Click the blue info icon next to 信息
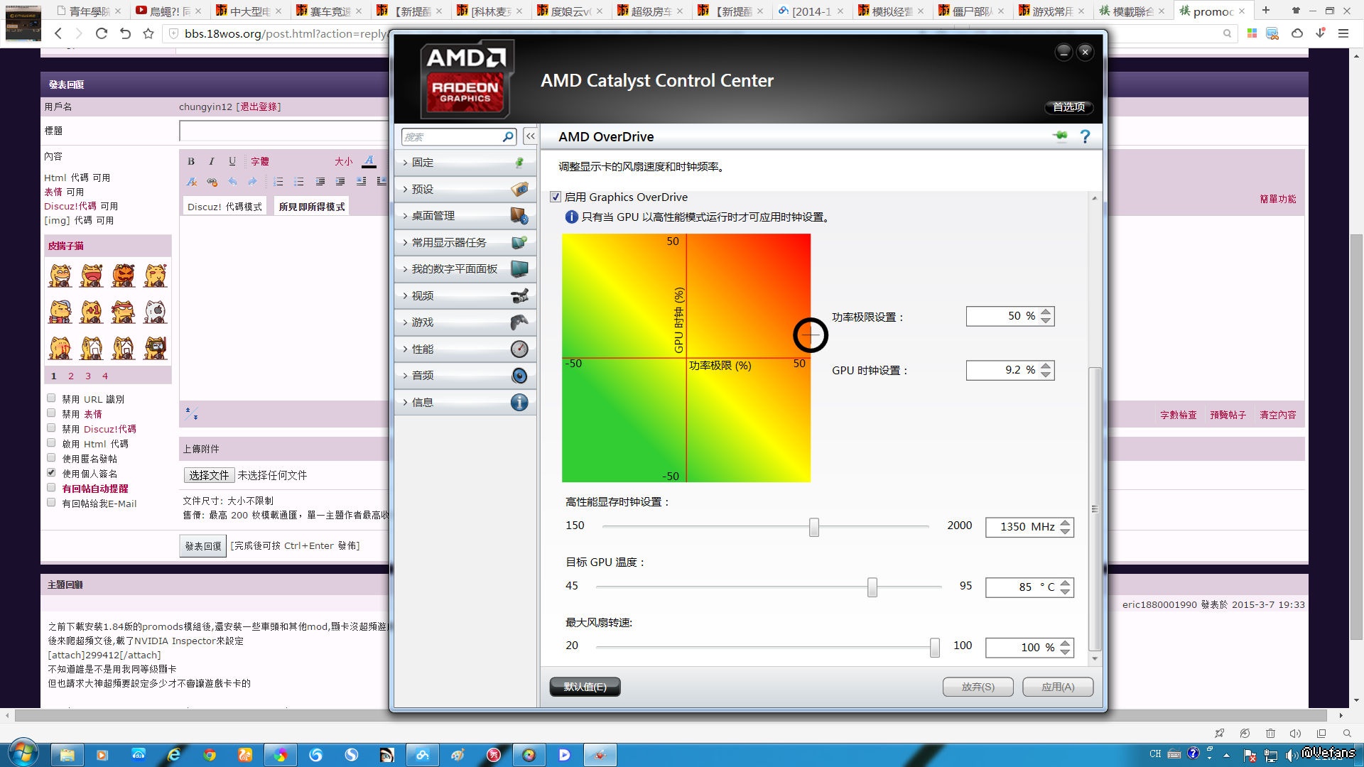 coord(519,403)
